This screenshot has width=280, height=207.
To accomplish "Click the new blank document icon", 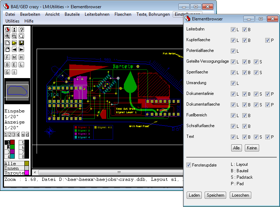I will pyautogui.click(x=7, y=43).
